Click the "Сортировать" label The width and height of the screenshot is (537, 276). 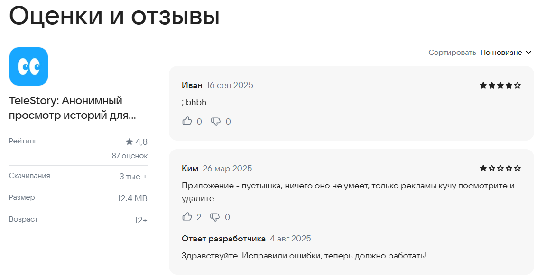[452, 53]
